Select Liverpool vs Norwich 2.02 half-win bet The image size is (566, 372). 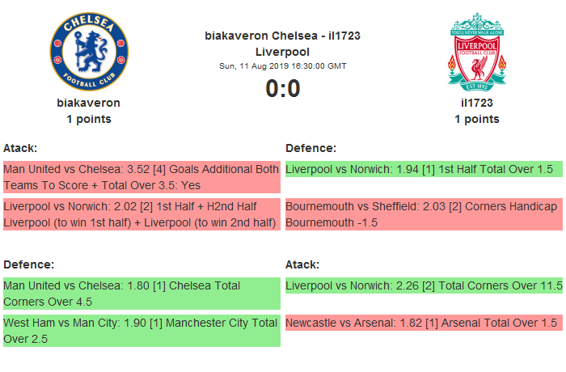point(141,214)
